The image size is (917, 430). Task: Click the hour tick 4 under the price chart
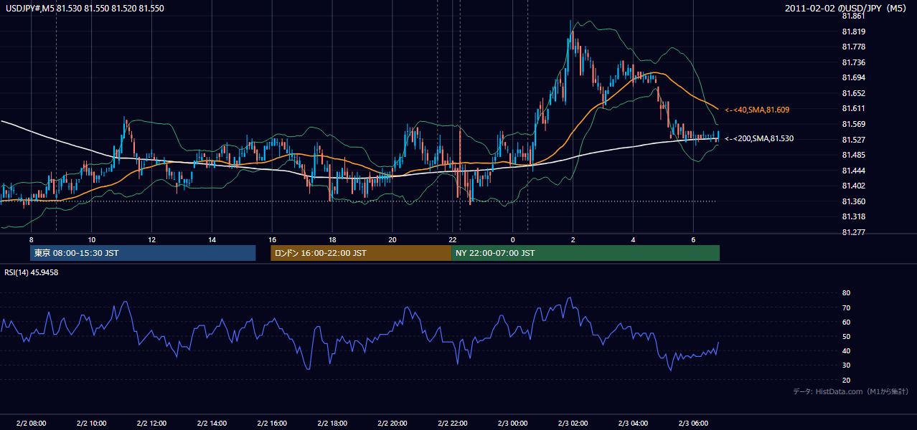(633, 239)
